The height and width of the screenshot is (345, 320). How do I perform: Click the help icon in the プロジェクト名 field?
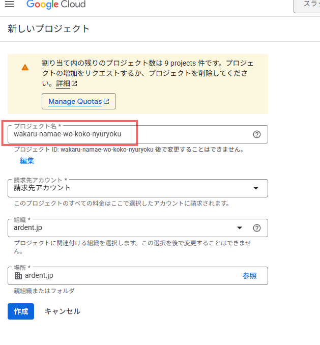pyautogui.click(x=257, y=134)
